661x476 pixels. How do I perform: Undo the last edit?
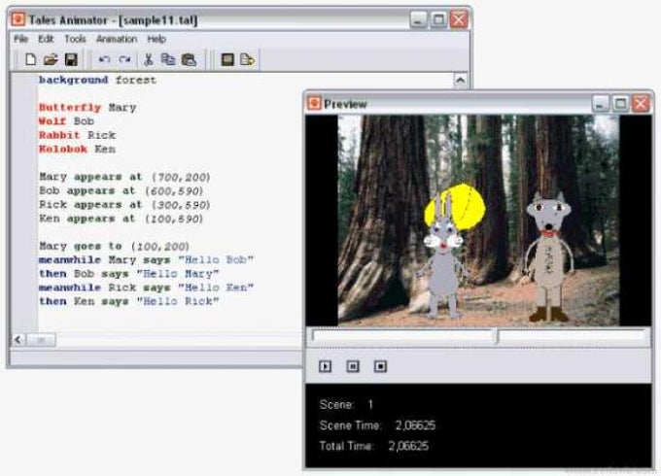pos(105,59)
